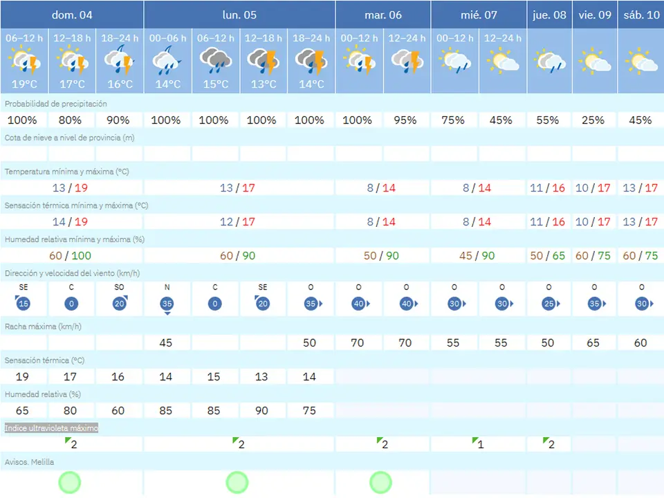The image size is (664, 498).
Task: Click the mié. 07 00–12 h weather icon
Action: [455, 61]
